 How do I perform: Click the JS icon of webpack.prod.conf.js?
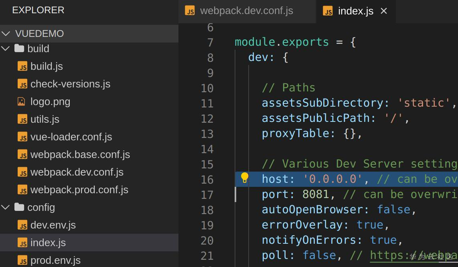tap(22, 190)
